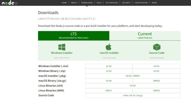Click the Windows Binary (.zip) row label
Image resolution: width=191 pixels, height=109 pixels.
pyautogui.click(x=52, y=71)
